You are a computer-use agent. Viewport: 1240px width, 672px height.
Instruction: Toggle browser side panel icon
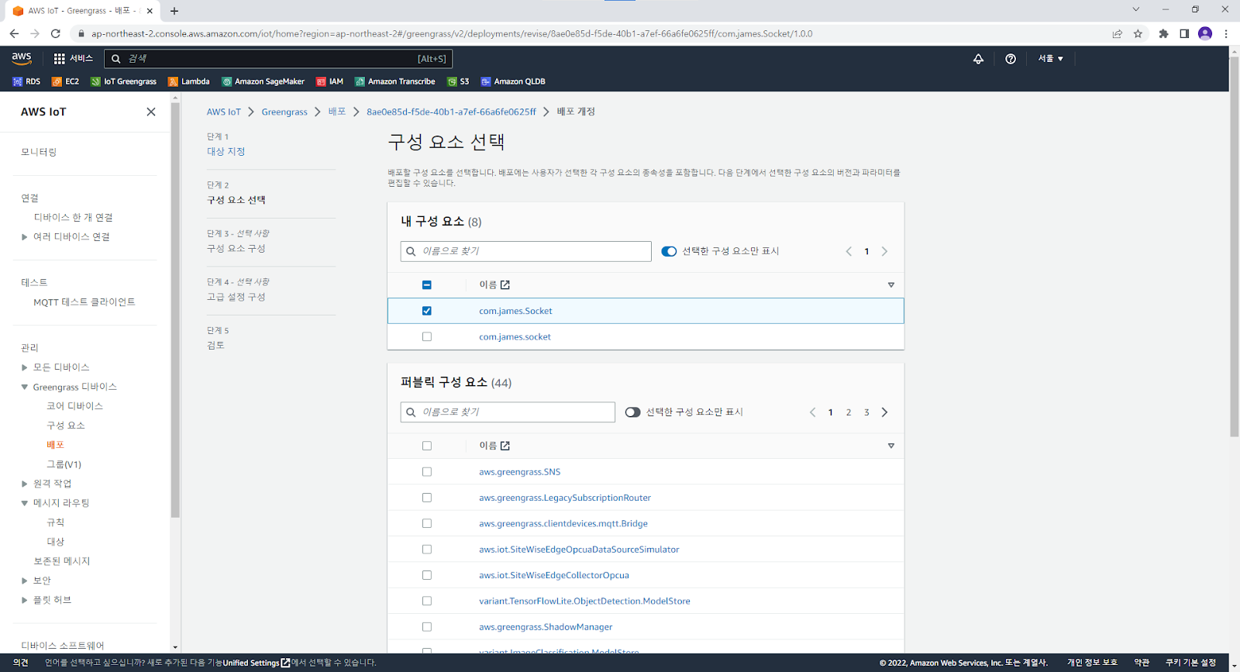pyautogui.click(x=1184, y=33)
